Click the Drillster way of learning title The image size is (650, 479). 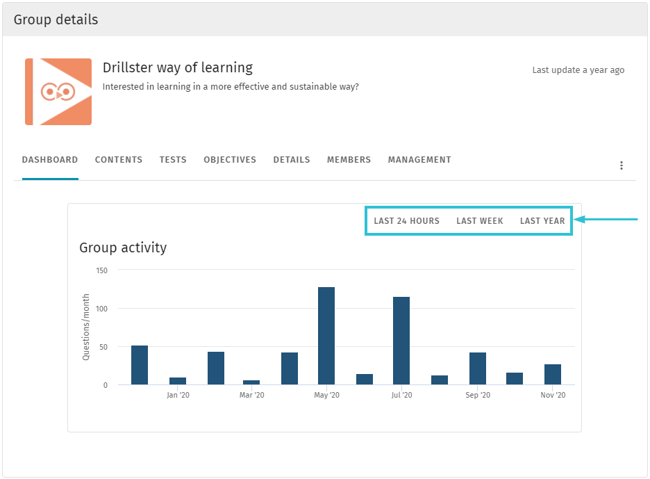pos(178,68)
